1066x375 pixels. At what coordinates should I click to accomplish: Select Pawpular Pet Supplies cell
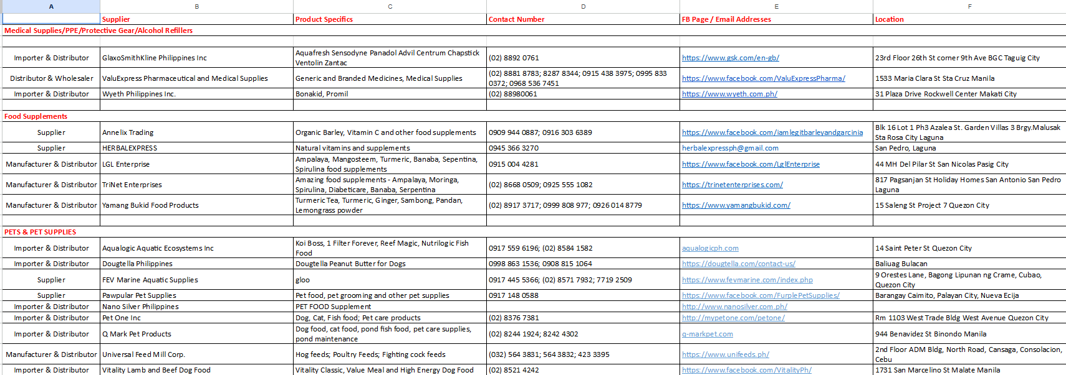196,295
